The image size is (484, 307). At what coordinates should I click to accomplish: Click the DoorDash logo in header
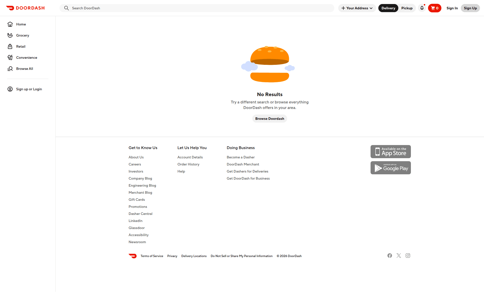[25, 8]
